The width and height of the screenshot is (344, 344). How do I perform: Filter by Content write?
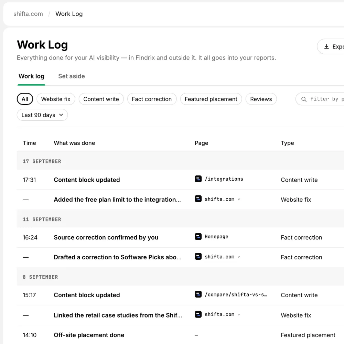pyautogui.click(x=101, y=99)
